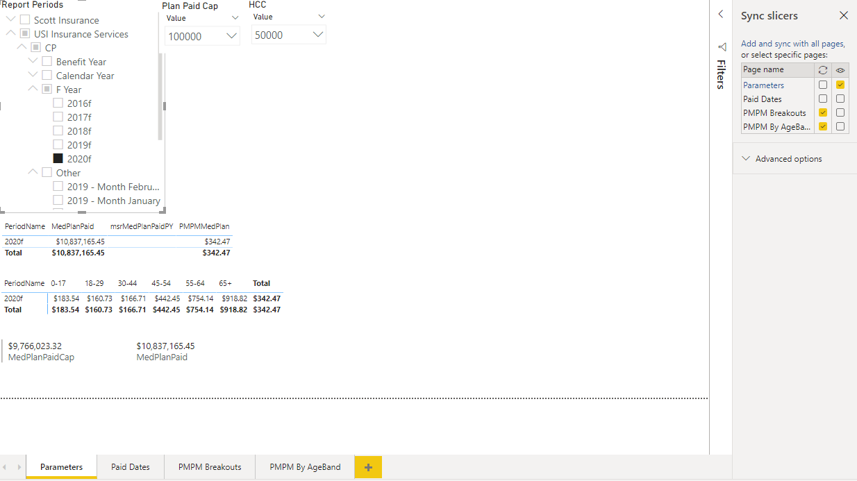Screen dimensions: 857x481
Task: Click the Add and sync with all pages link
Action: click(793, 44)
